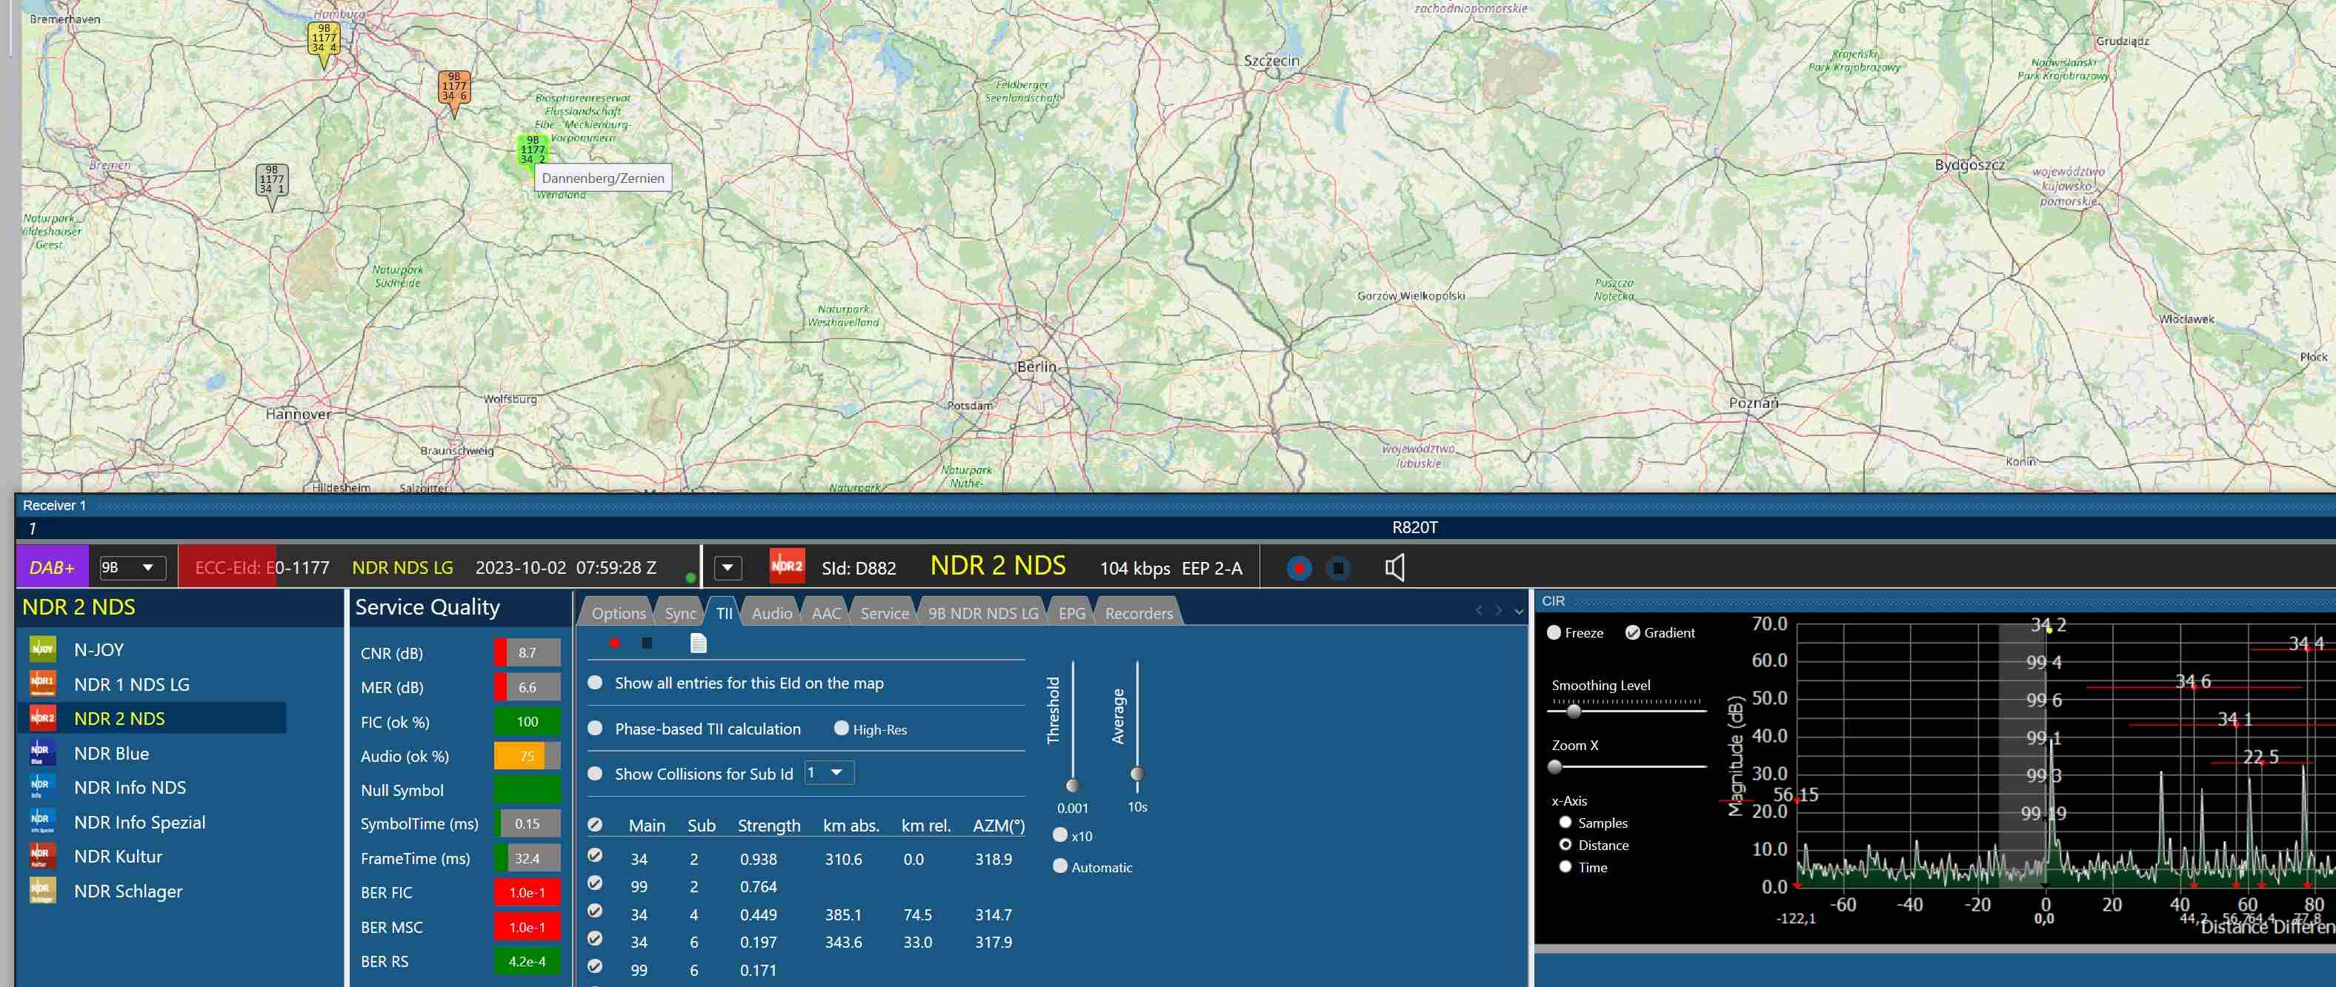This screenshot has height=987, width=2336.
Task: Click the gray map marker 34 1
Action: (272, 186)
